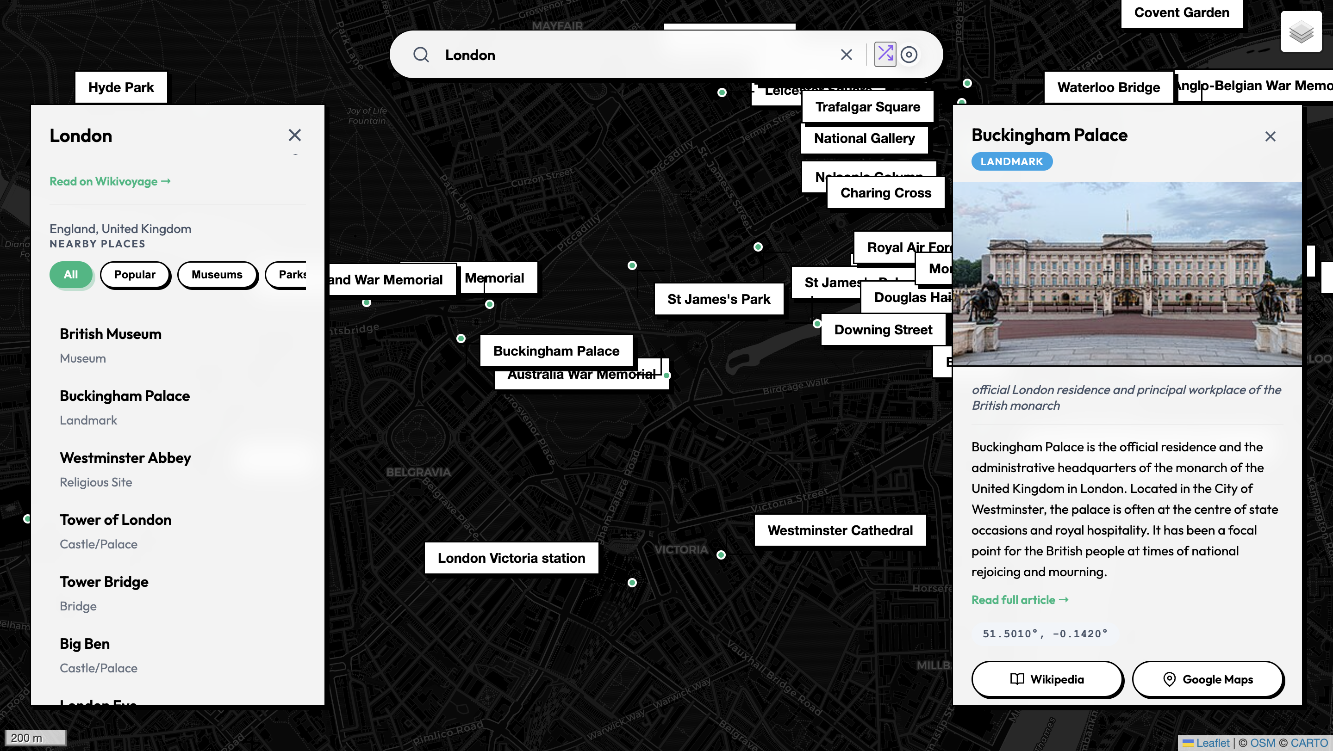Click the shuffle random place icon
This screenshot has width=1333, height=751.
pyautogui.click(x=885, y=54)
